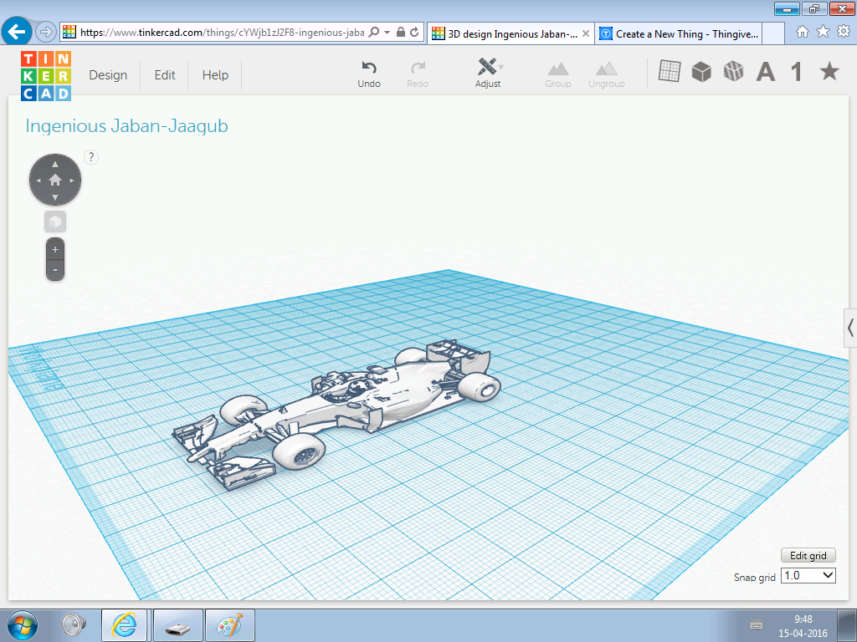Open the Help menu
This screenshot has height=642, width=857.
(215, 74)
